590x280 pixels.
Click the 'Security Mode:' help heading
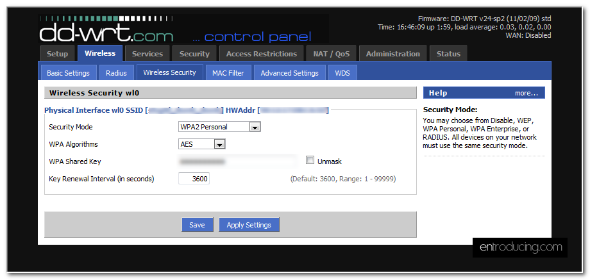(450, 110)
